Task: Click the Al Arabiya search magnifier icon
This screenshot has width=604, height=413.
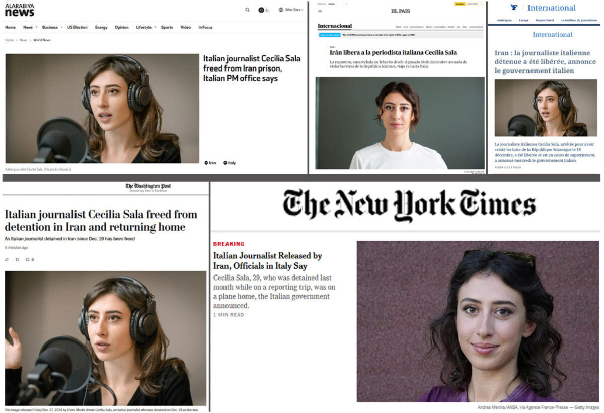Action: (x=247, y=10)
